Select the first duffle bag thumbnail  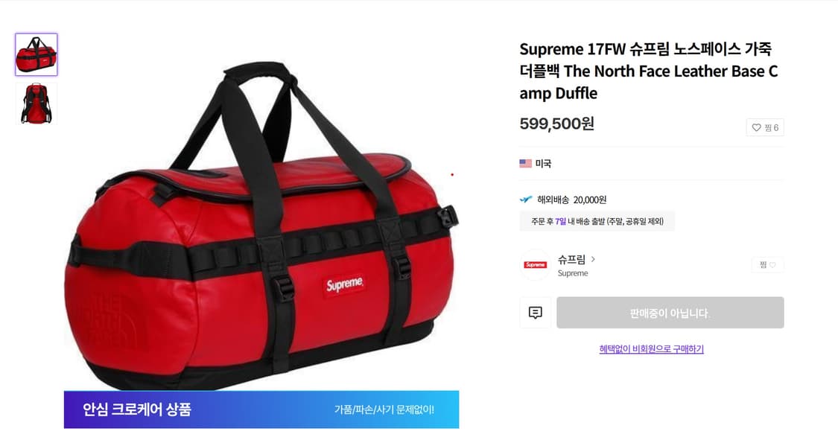[x=36, y=54]
